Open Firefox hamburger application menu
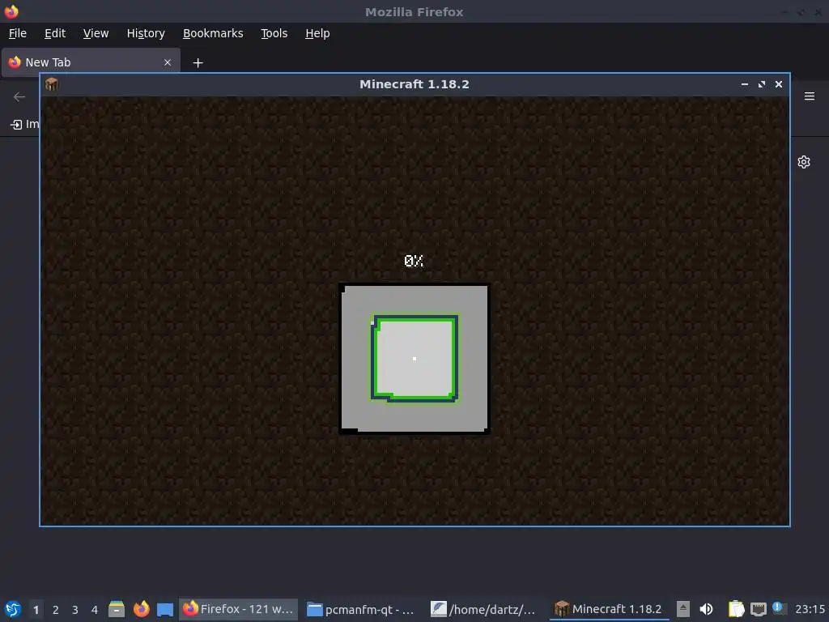This screenshot has width=829, height=622. (x=810, y=96)
